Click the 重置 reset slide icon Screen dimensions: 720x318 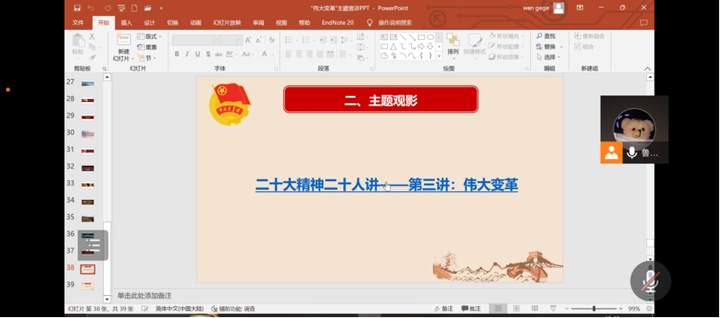pyautogui.click(x=140, y=47)
